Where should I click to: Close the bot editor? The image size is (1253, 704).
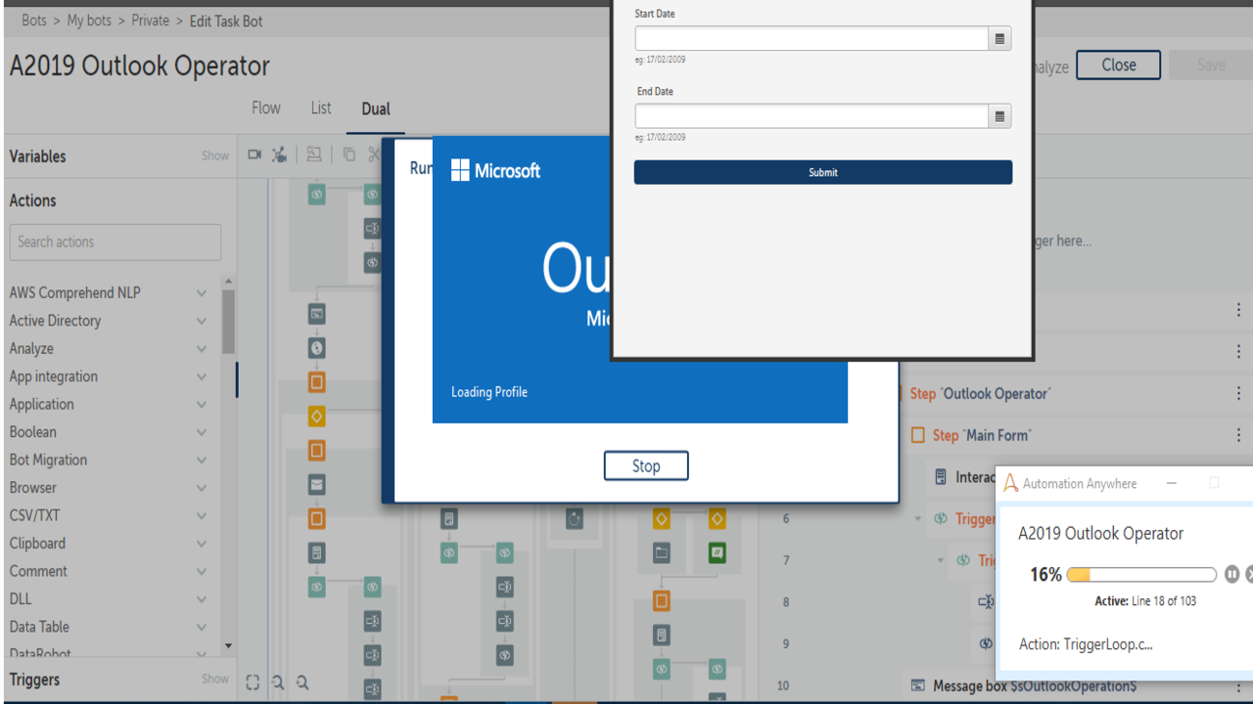pos(1119,65)
